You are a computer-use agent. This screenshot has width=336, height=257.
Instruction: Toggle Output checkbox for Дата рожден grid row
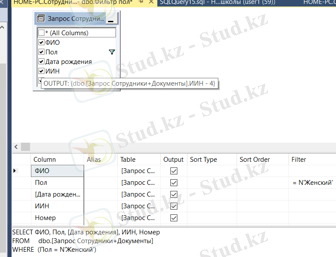coord(174,194)
